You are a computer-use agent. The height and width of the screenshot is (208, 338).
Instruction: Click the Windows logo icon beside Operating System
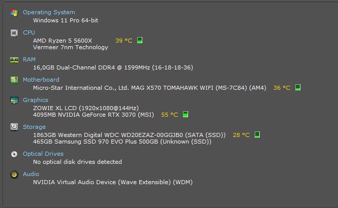tap(14, 13)
